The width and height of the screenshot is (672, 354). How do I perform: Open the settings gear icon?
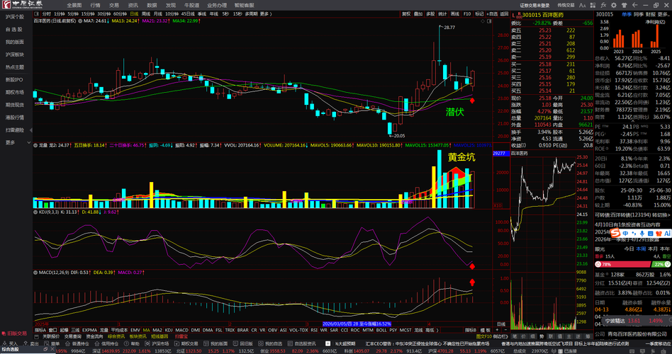tap(614, 6)
